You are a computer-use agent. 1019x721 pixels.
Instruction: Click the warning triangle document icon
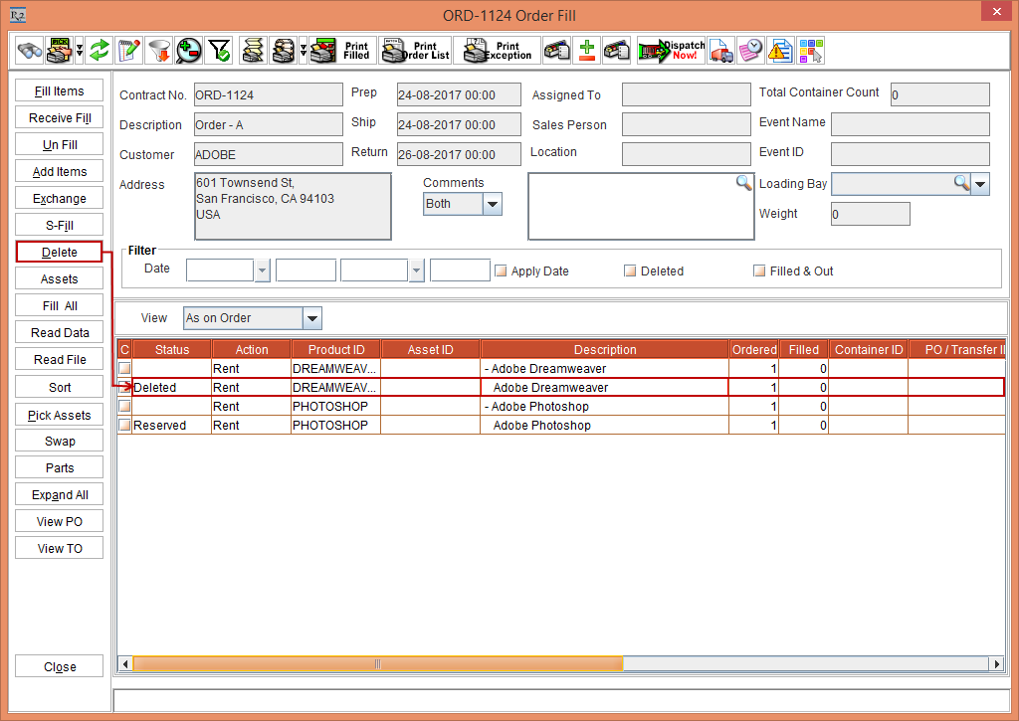781,51
